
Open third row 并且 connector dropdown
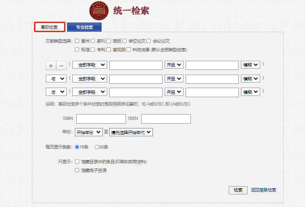click(x=174, y=92)
